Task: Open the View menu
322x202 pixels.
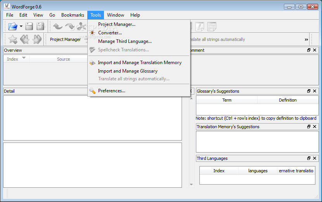Action: pos(38,15)
